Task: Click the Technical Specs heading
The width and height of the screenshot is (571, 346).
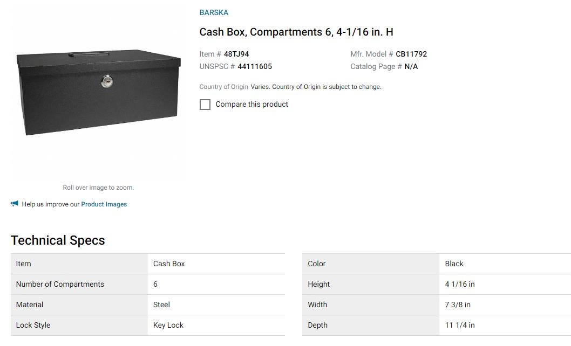Action: pos(58,240)
